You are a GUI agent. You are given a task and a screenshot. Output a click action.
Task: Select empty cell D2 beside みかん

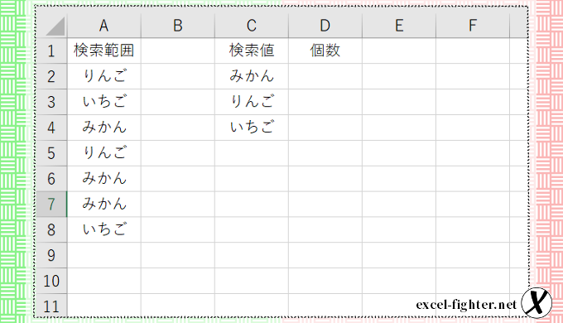click(325, 76)
